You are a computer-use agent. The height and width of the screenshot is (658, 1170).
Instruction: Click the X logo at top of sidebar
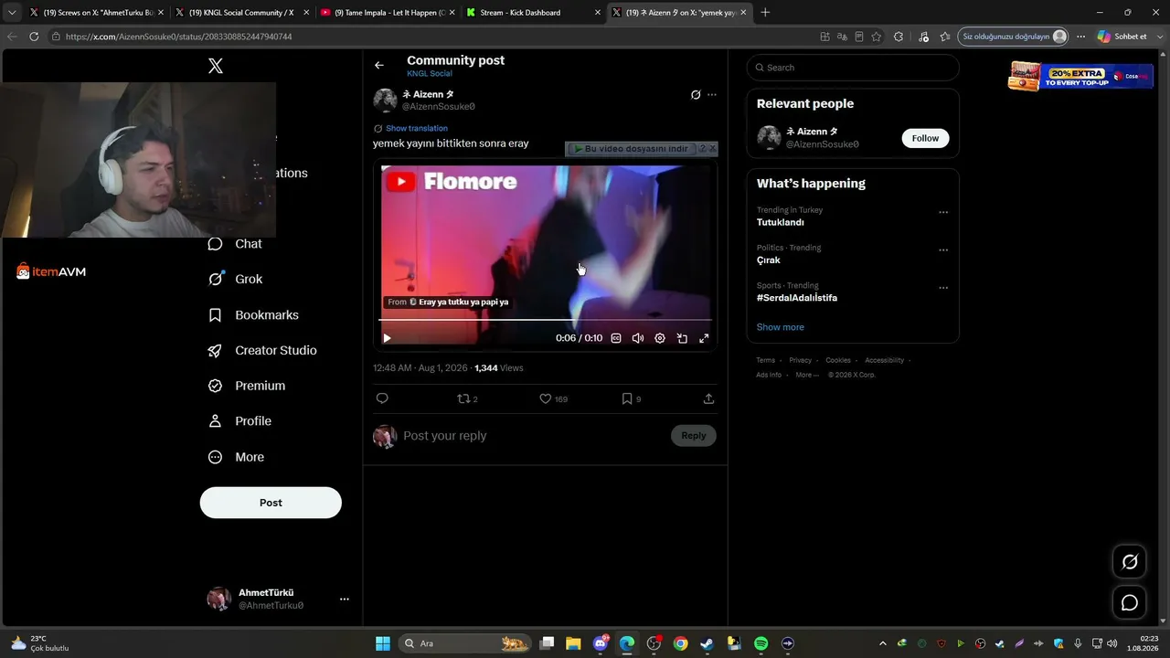click(216, 66)
